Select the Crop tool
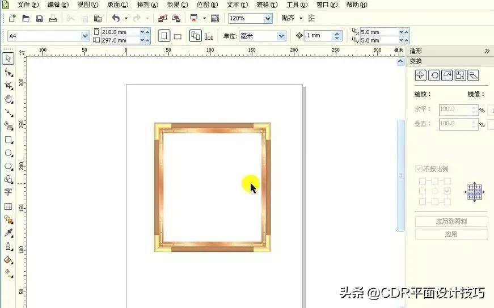This screenshot has height=308, width=494. 8,86
